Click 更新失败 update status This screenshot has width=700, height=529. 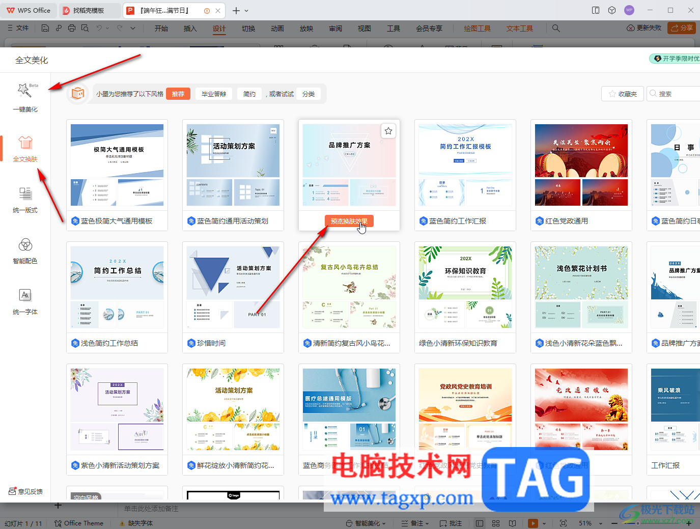click(x=644, y=28)
